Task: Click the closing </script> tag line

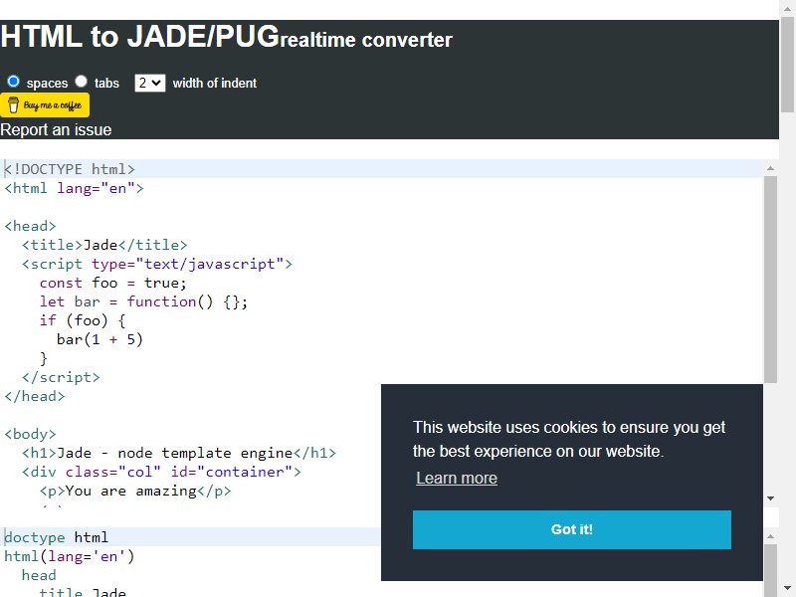Action: click(61, 377)
